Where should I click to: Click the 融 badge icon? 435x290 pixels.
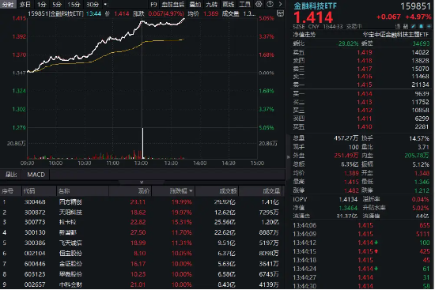pyautogui.click(x=406, y=26)
